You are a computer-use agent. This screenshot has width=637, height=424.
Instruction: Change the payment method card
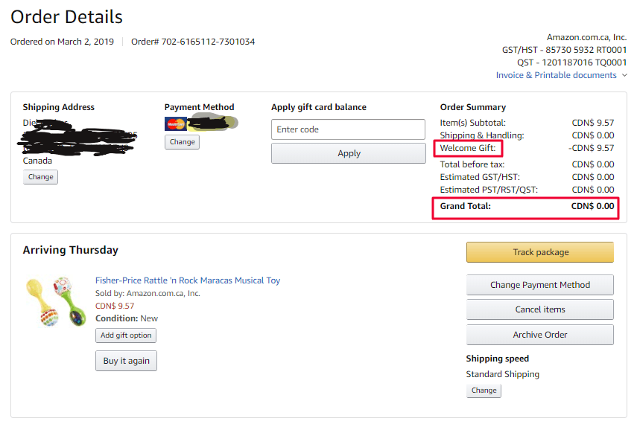pos(182,142)
